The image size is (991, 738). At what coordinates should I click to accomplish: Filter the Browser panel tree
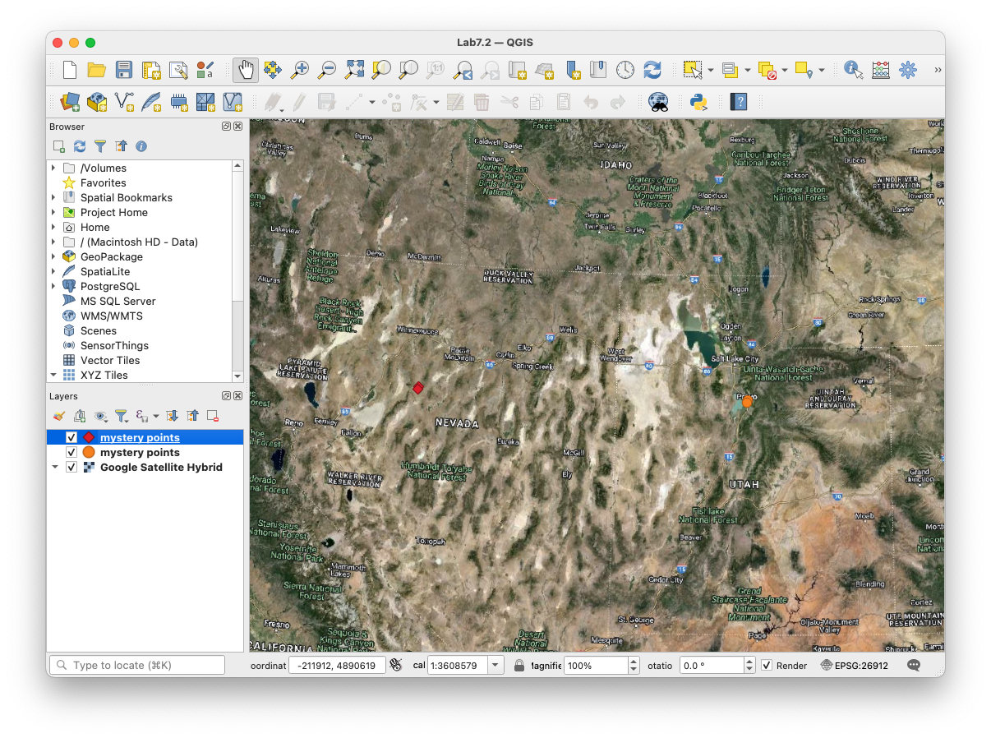100,146
